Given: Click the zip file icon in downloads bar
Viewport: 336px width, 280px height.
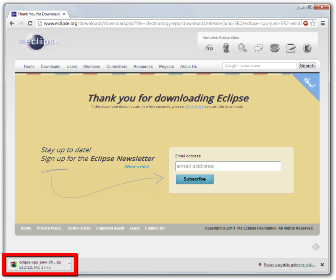Looking at the screenshot, I should click(13, 264).
